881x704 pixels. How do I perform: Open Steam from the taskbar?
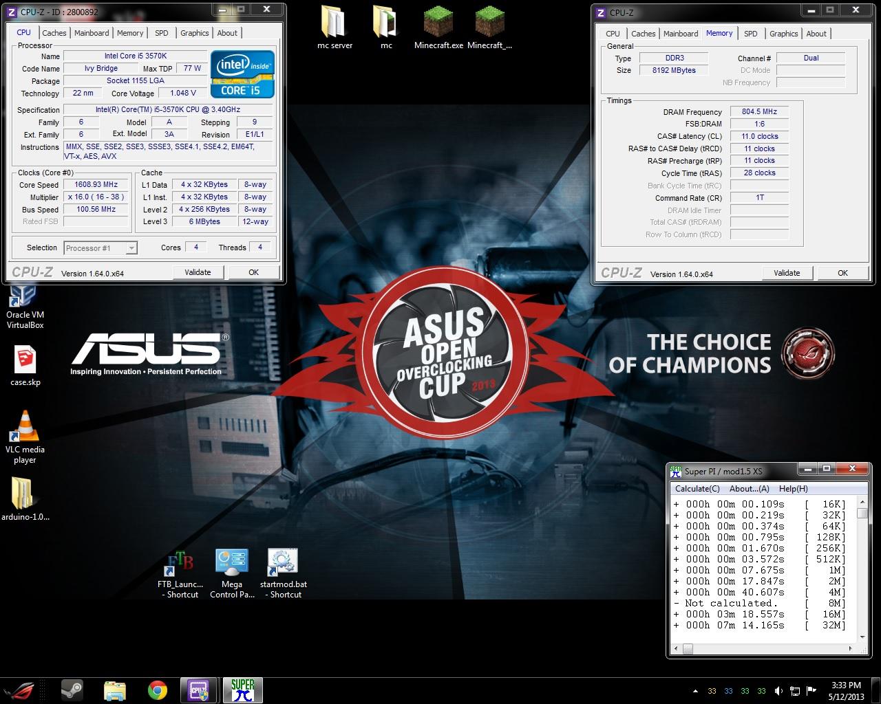pyautogui.click(x=72, y=690)
